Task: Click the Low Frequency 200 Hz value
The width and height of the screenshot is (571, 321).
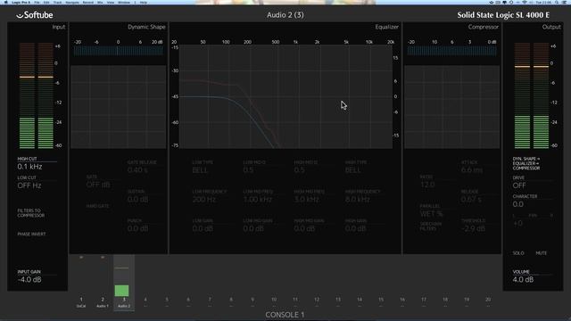Action: [204, 200]
